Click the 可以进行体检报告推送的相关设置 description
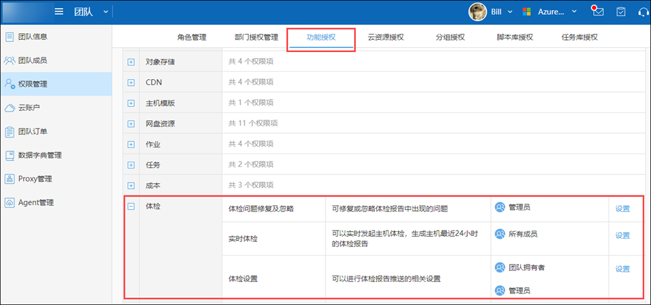Viewport: 651px width, 305px height. pyautogui.click(x=386, y=279)
